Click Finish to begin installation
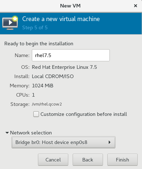142x169 pixels. [122, 160]
